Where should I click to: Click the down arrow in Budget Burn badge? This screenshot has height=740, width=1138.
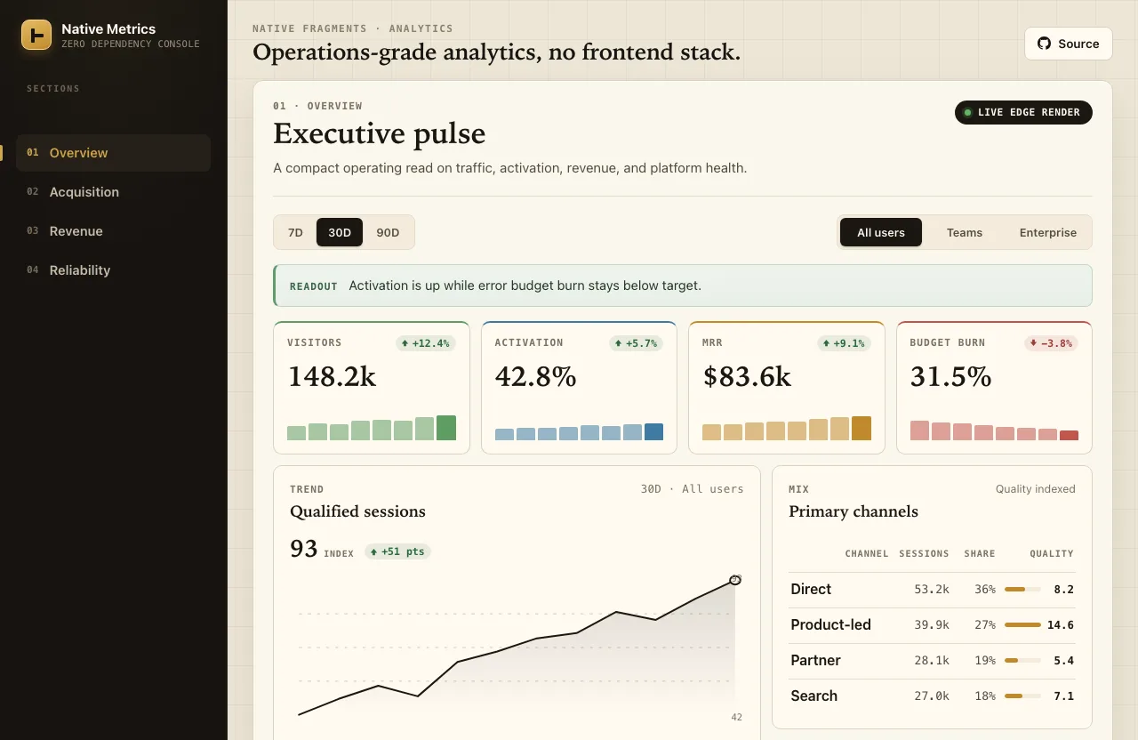tap(1033, 342)
